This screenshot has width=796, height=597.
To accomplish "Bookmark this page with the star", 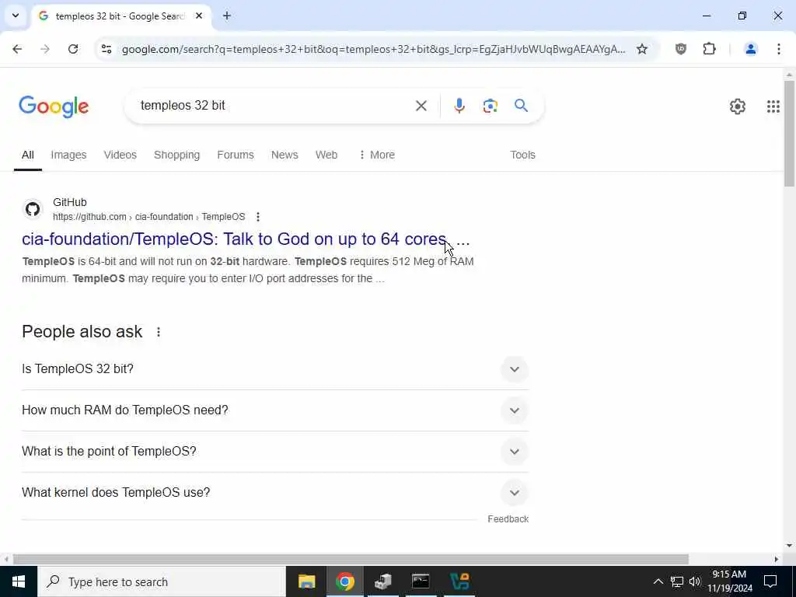I will [641, 49].
